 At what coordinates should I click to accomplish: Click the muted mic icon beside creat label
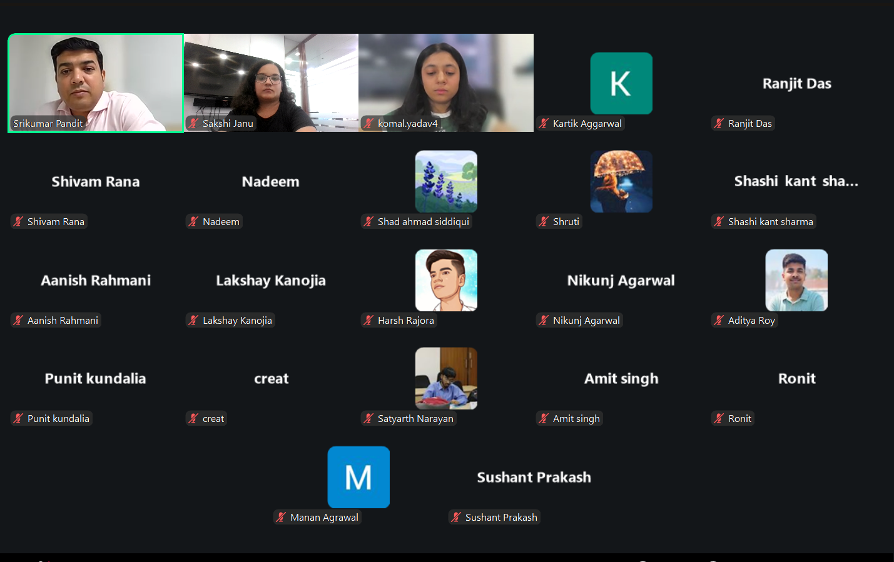pos(194,418)
